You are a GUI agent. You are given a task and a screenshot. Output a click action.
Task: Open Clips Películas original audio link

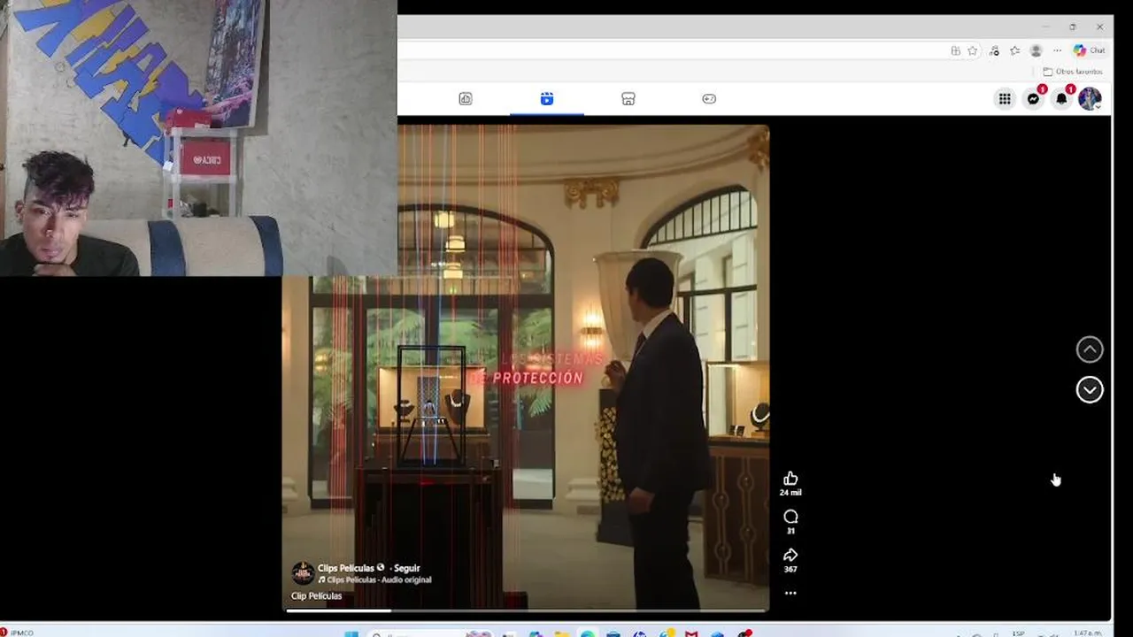[x=379, y=580]
